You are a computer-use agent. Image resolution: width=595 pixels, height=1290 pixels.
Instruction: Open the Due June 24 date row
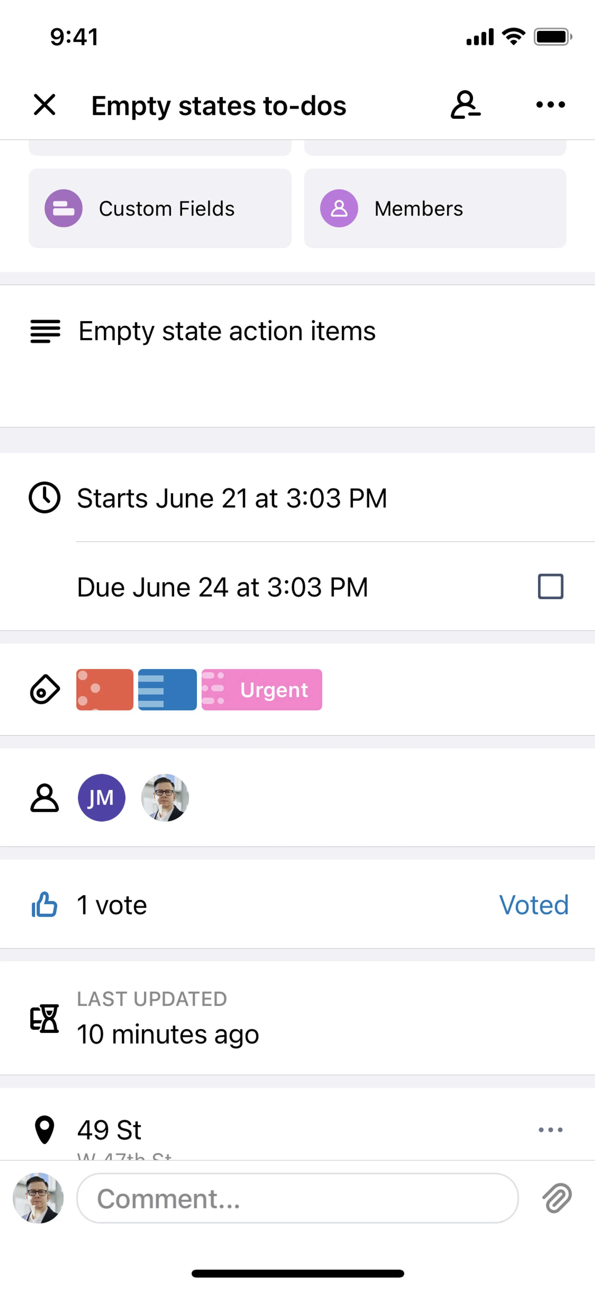click(x=223, y=587)
